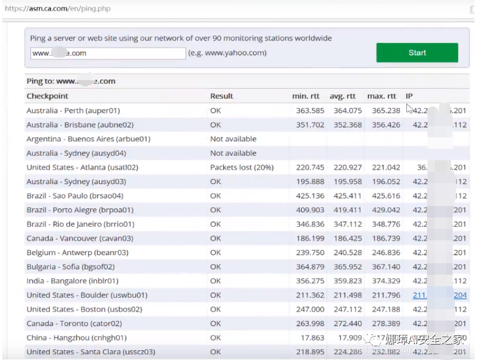The height and width of the screenshot is (360, 479).
Task: Click the min. rtt column header
Action: tap(306, 96)
